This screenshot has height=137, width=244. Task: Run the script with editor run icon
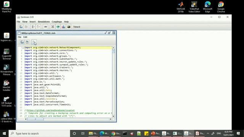click(34, 42)
